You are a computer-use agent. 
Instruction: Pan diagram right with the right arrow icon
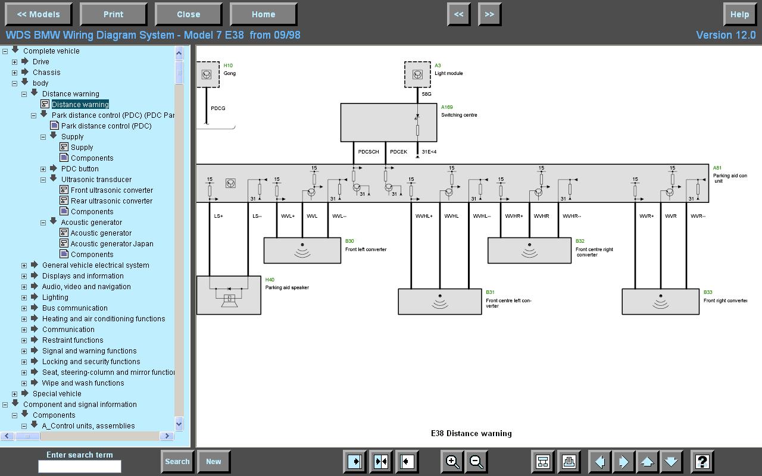click(623, 462)
